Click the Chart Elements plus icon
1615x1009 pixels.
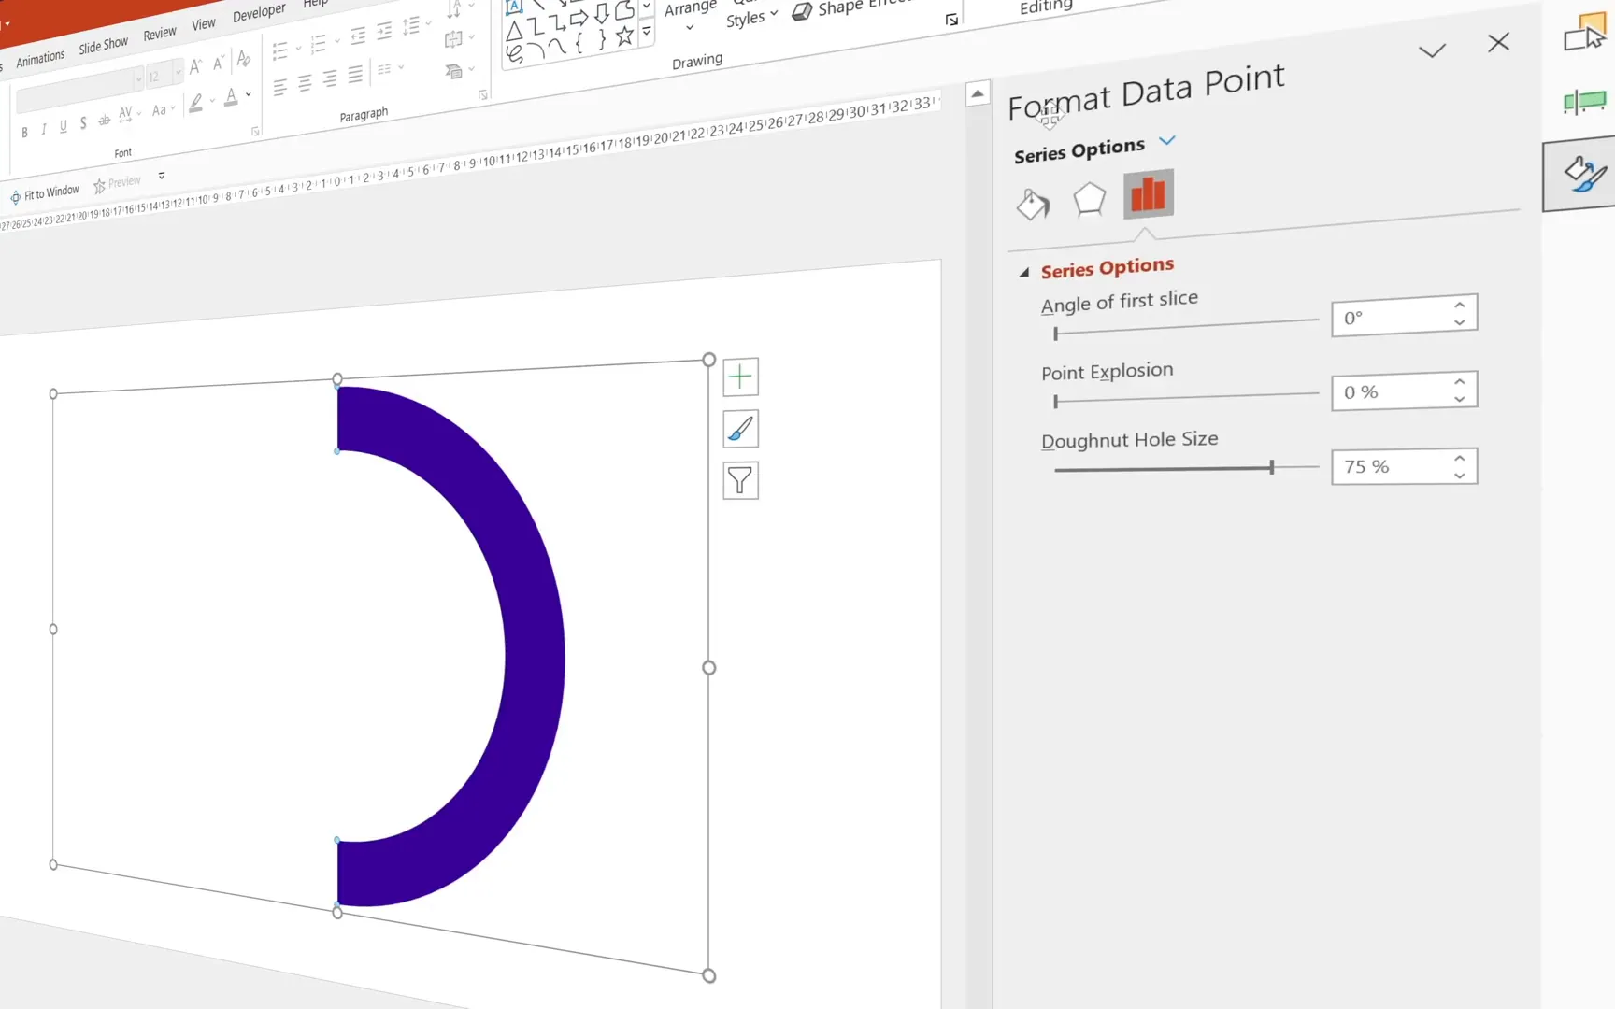[x=739, y=376]
